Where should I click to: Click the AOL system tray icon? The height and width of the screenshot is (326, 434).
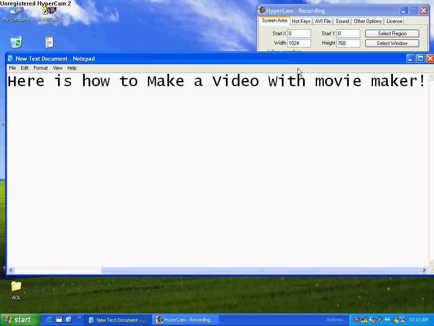click(x=387, y=320)
